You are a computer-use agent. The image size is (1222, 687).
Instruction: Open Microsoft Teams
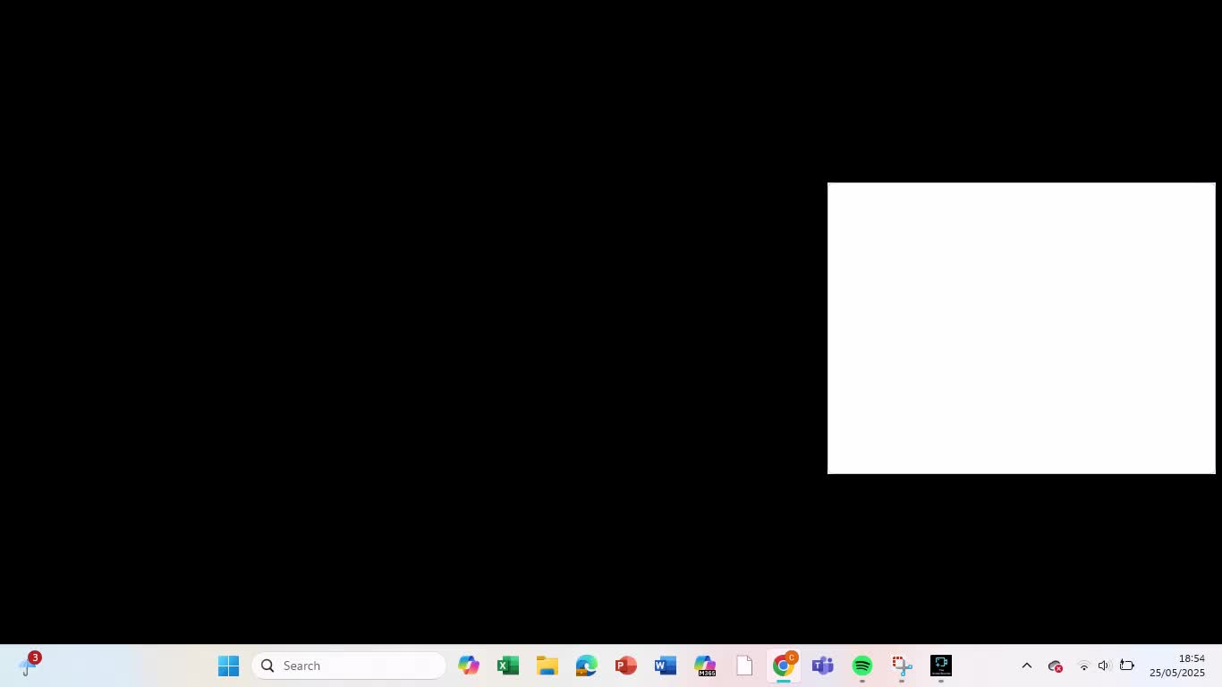[823, 666]
